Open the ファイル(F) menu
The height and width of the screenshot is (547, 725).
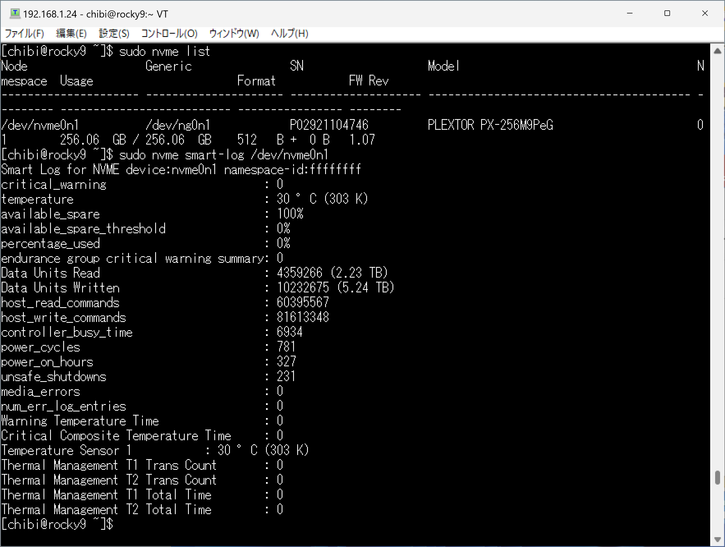click(x=24, y=33)
